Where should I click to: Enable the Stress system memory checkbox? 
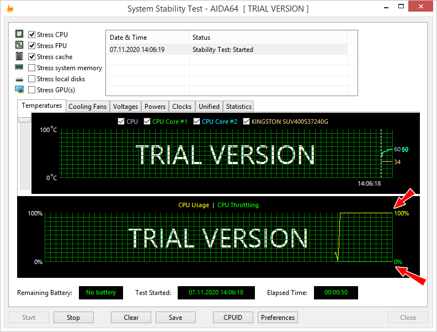pos(32,68)
